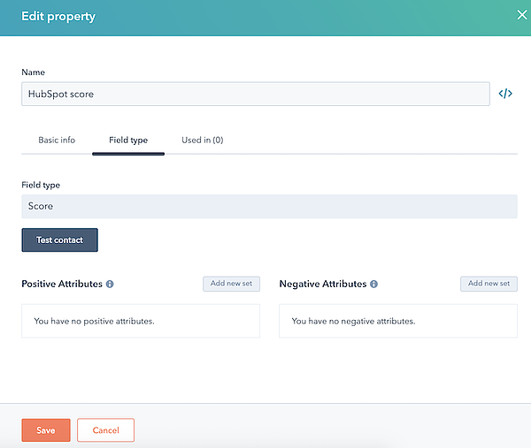
Task: Open the Used in (0) tab
Action: tap(203, 140)
